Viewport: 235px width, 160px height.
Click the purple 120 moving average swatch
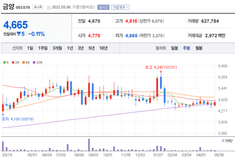tap(34, 63)
